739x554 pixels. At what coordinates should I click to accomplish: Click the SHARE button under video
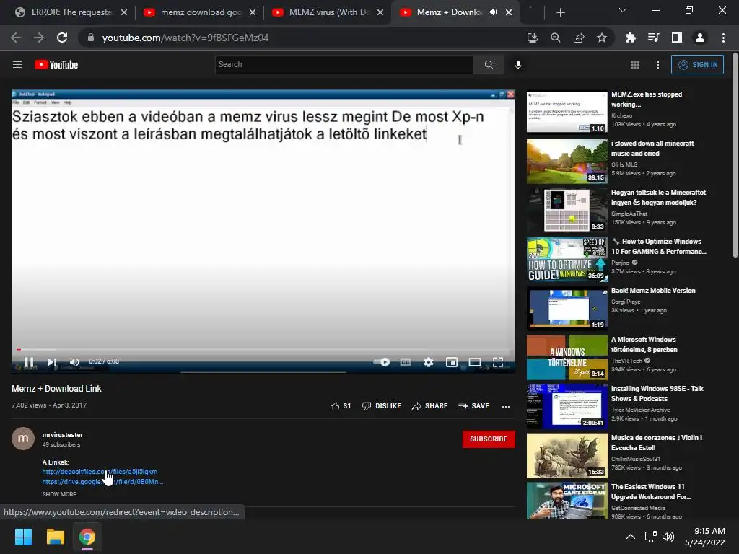point(429,406)
